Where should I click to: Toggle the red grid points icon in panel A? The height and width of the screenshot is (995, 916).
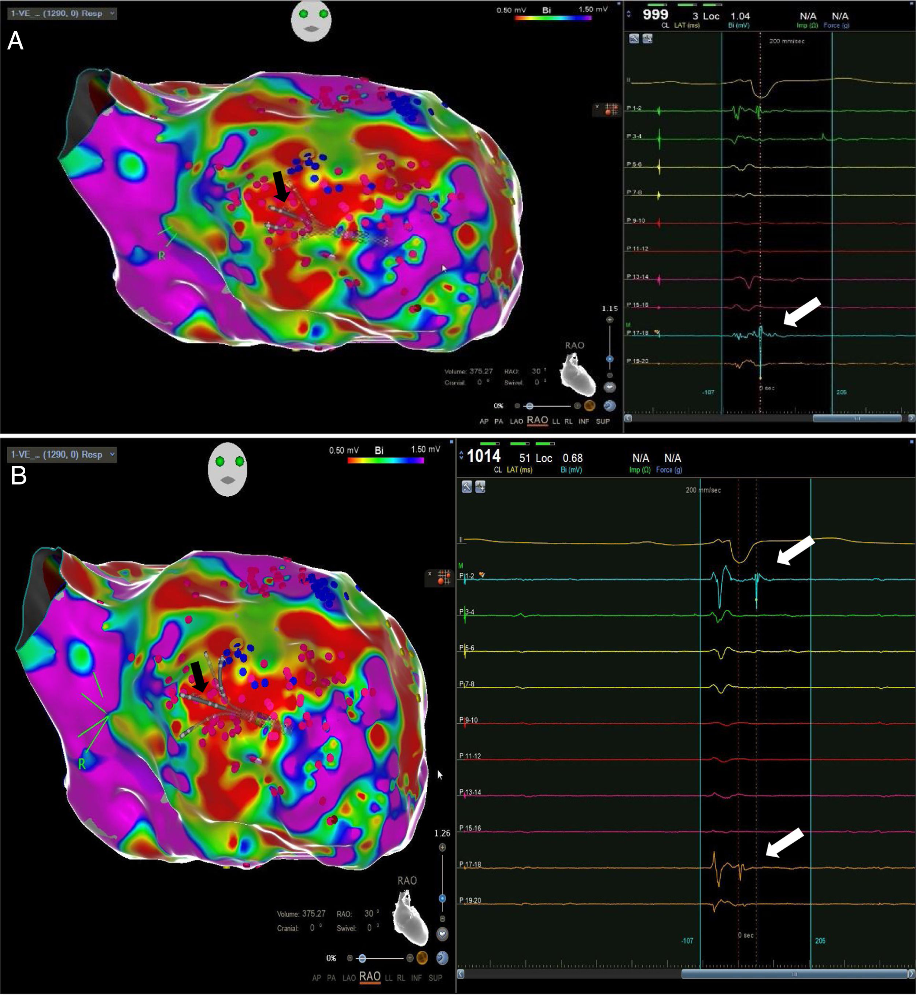click(x=611, y=109)
